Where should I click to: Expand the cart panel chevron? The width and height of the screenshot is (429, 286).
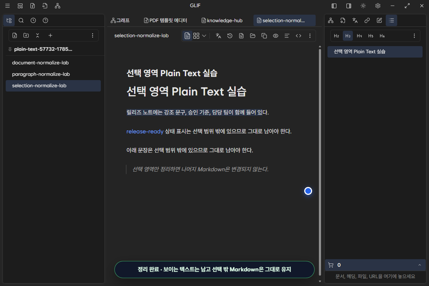click(419, 265)
